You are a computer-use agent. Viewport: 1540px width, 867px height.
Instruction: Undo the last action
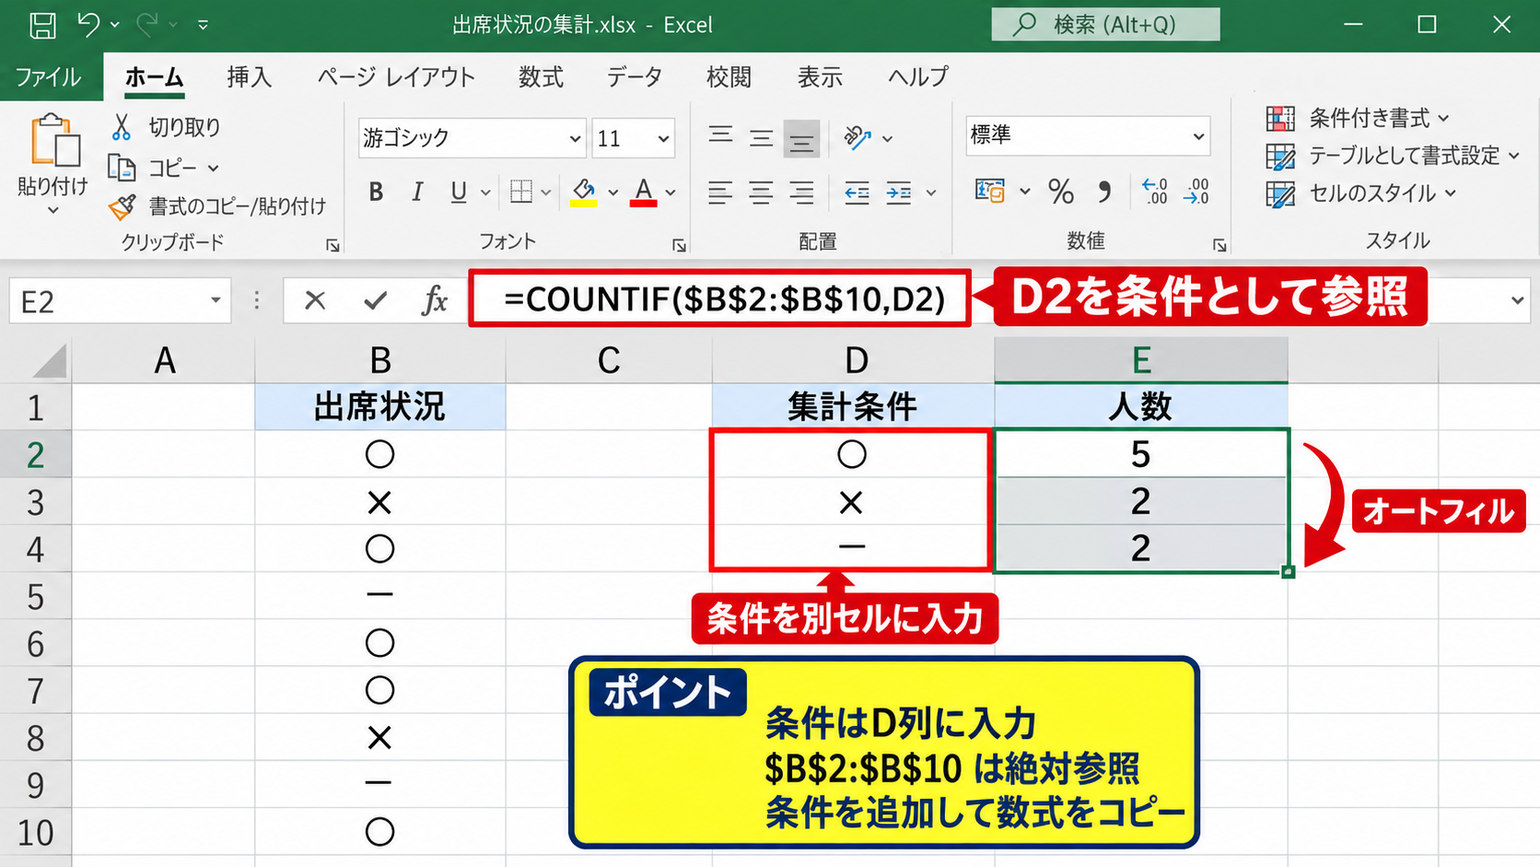tap(88, 24)
